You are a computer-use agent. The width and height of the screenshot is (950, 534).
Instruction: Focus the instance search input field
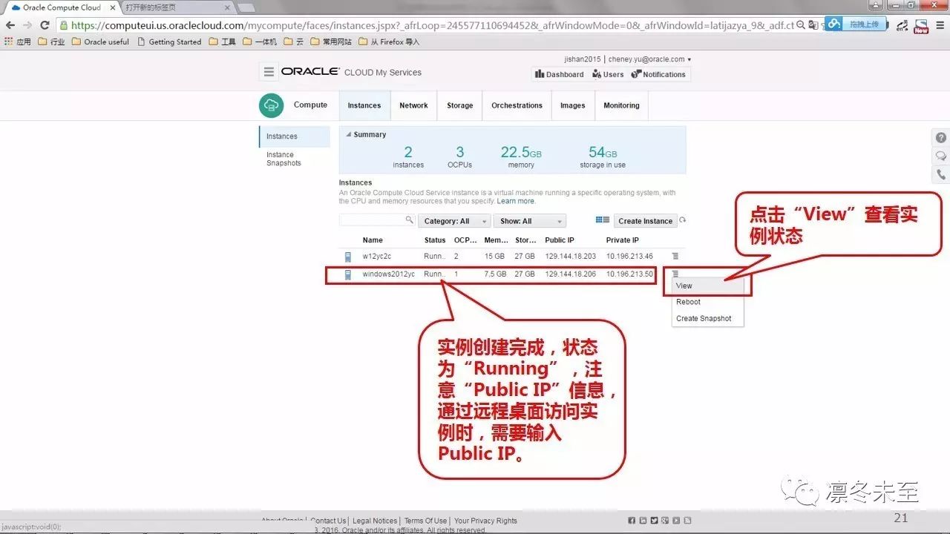(x=372, y=220)
